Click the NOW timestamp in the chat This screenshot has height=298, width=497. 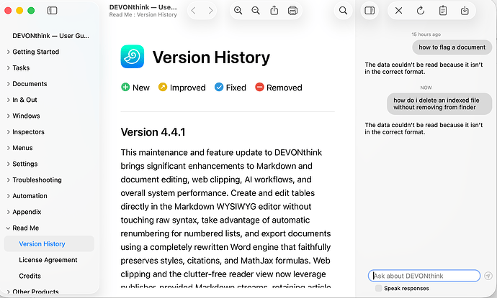click(x=426, y=88)
